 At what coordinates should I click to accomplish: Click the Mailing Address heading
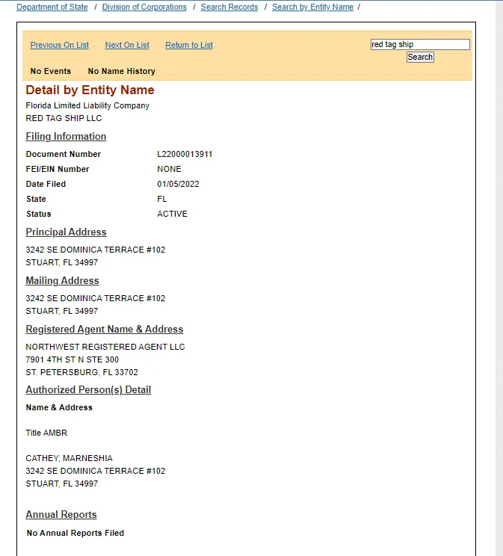tap(63, 280)
